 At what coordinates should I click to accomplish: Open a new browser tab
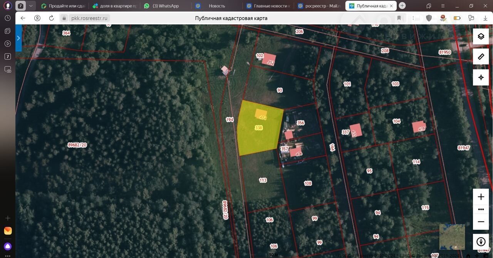(402, 6)
